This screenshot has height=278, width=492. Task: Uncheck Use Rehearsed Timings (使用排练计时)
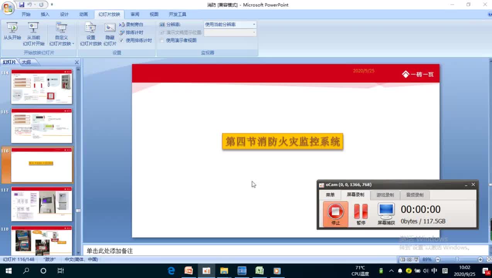121,40
